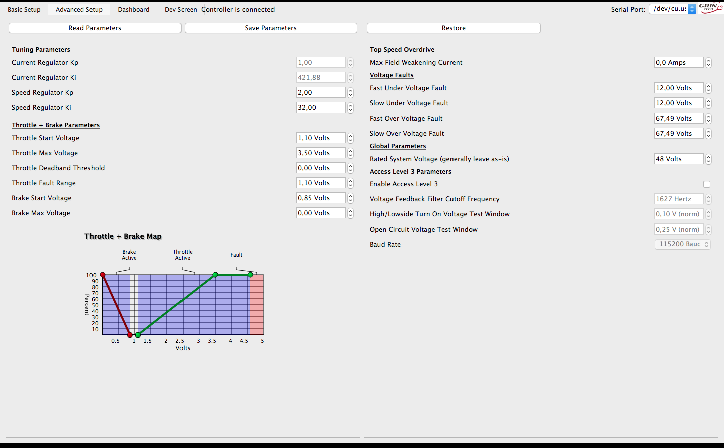Click the Throttle Start Voltage stepper arrows
The height and width of the screenshot is (448, 724).
351,138
